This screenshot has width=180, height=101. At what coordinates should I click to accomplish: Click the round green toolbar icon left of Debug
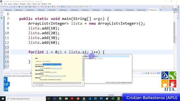click(19, 7)
